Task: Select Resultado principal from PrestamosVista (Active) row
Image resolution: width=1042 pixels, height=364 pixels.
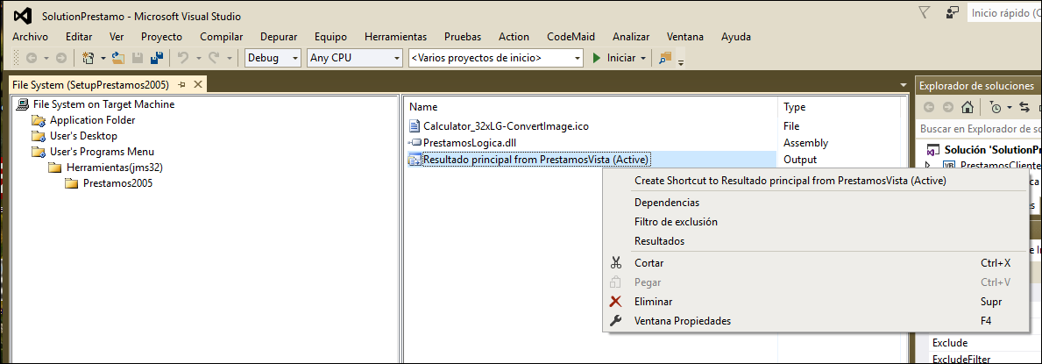Action: pos(591,160)
